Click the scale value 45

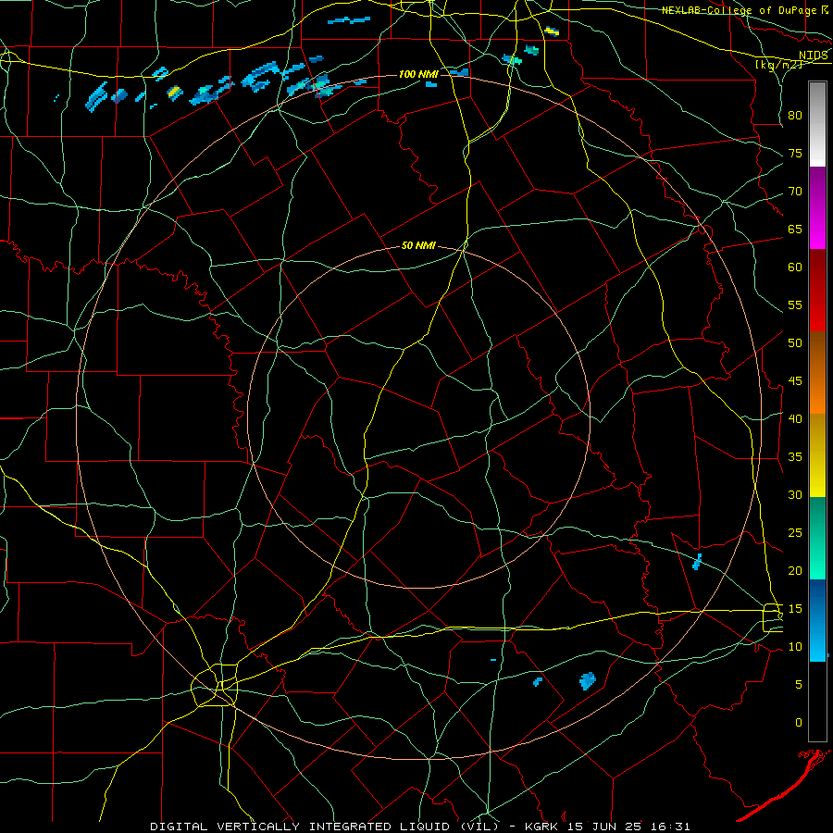point(795,381)
